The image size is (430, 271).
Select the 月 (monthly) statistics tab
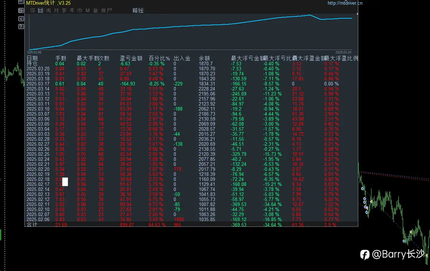[x=56, y=10]
